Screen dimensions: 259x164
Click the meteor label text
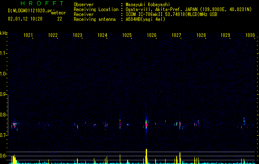58,13
